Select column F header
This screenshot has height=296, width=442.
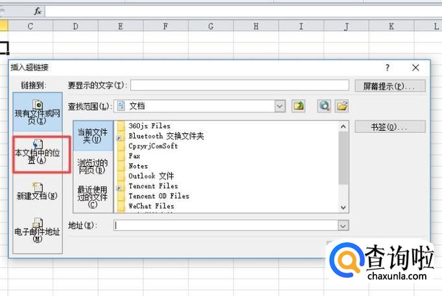click(x=166, y=27)
